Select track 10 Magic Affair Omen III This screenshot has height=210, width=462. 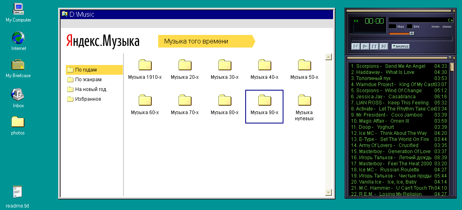(x=399, y=121)
